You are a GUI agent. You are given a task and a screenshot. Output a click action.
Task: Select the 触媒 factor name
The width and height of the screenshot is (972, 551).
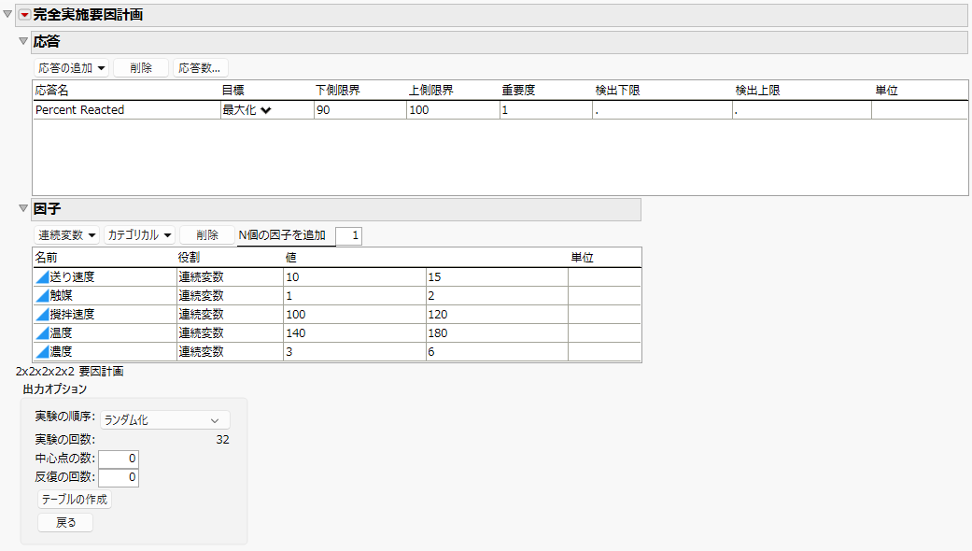[61, 296]
